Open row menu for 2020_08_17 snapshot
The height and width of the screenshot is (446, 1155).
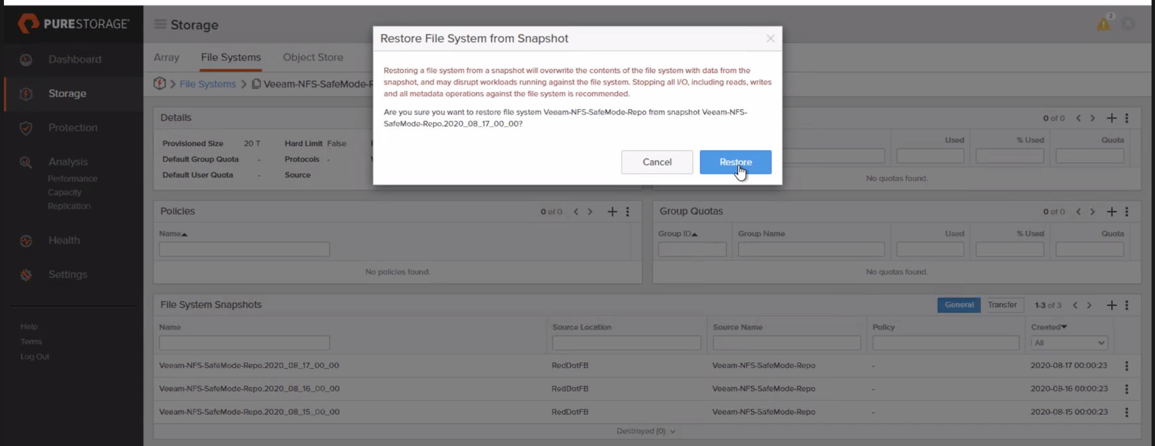[x=1126, y=366]
